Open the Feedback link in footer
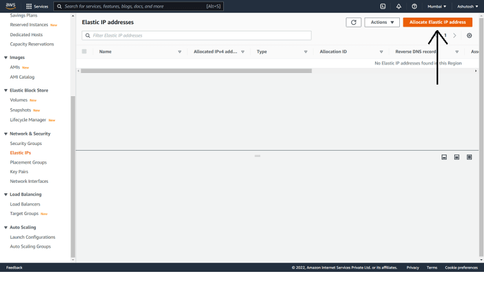Image resolution: width=484 pixels, height=290 pixels. coord(14,267)
